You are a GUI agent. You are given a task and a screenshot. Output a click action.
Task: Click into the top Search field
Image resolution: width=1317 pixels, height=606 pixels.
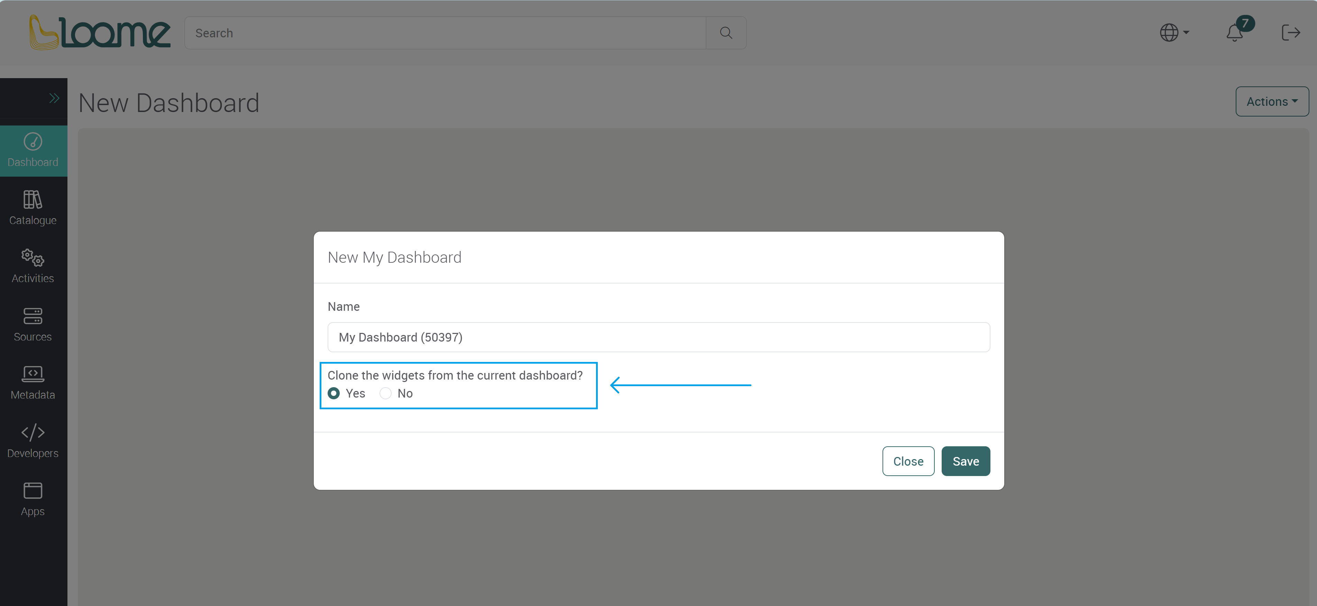pyautogui.click(x=445, y=33)
